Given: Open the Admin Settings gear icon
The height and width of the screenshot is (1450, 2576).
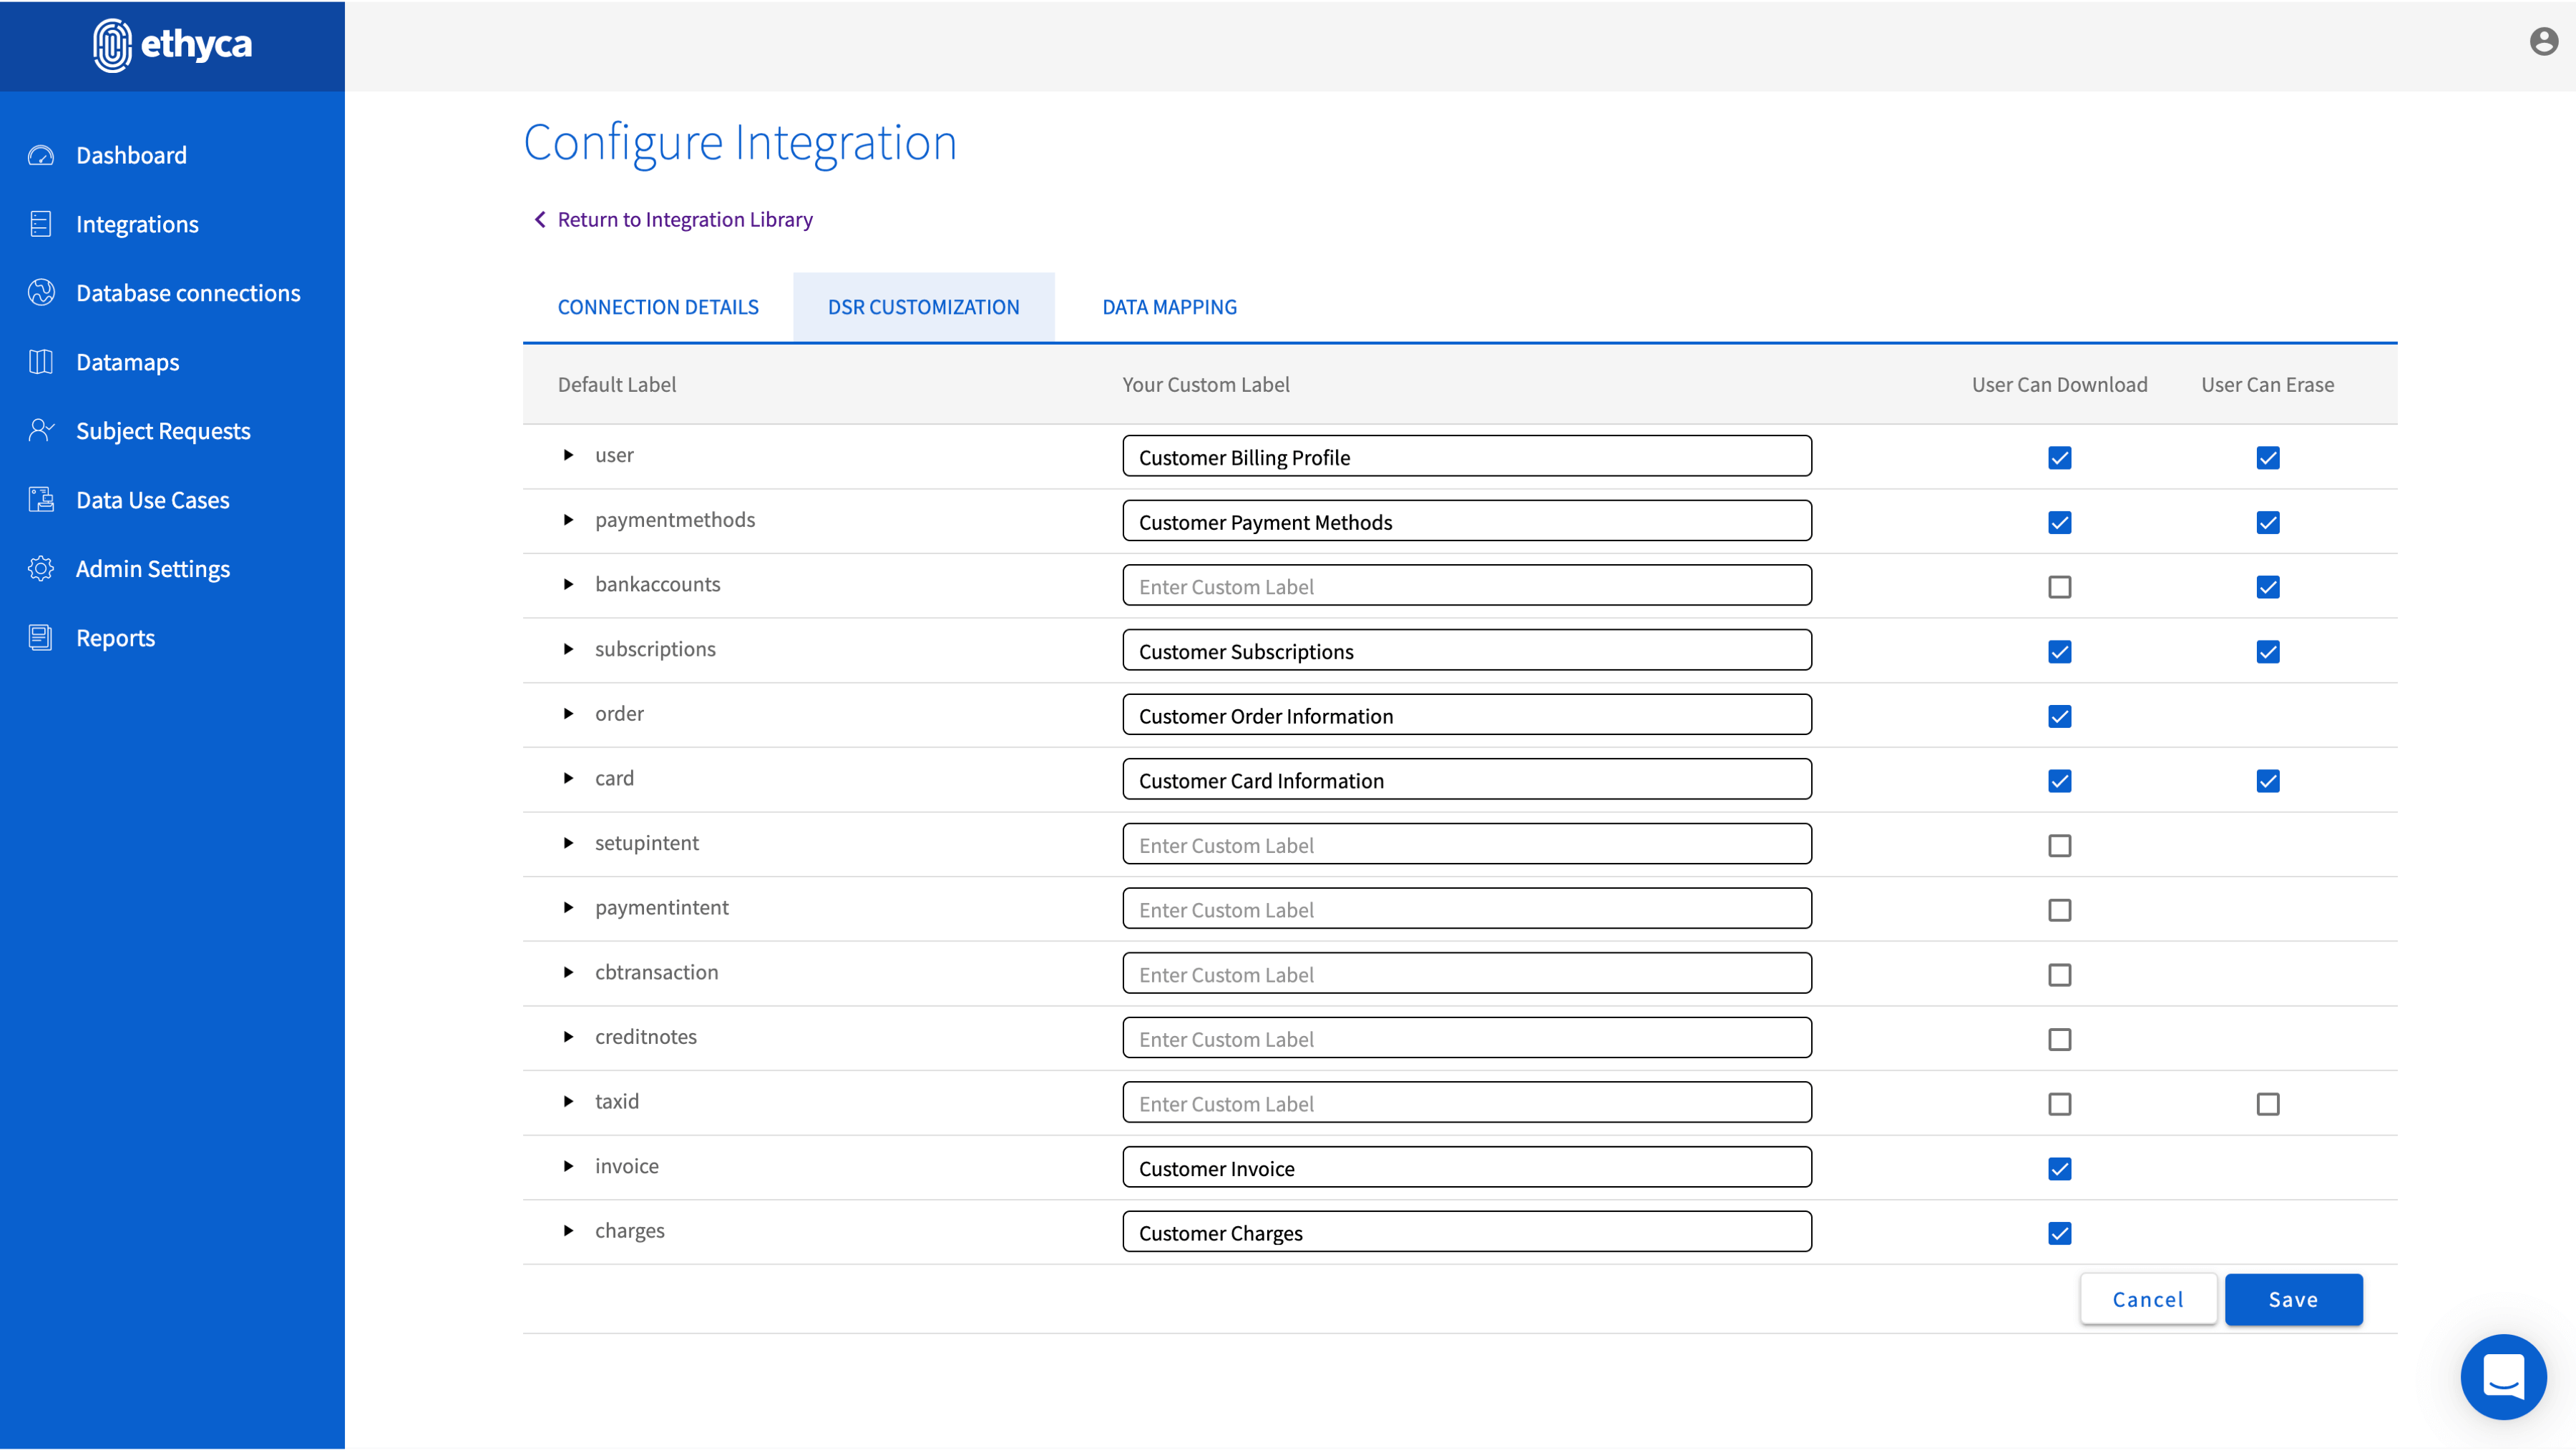Looking at the screenshot, I should [41, 568].
